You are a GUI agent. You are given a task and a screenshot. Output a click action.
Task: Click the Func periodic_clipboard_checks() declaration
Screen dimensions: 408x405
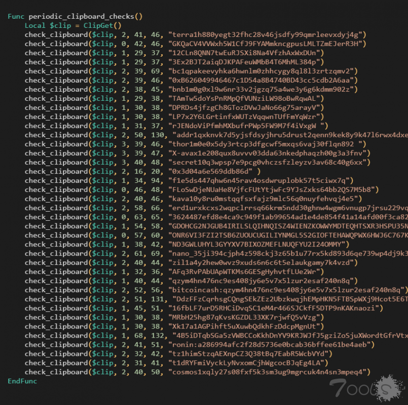pos(75,16)
